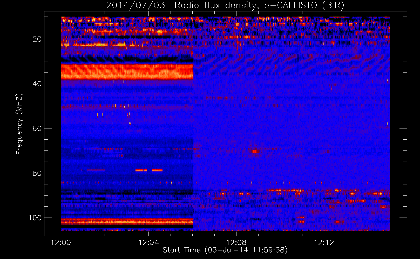The height and width of the screenshot is (259, 420).
Task: Click the "40" frequency tick label
Action: click(x=37, y=84)
